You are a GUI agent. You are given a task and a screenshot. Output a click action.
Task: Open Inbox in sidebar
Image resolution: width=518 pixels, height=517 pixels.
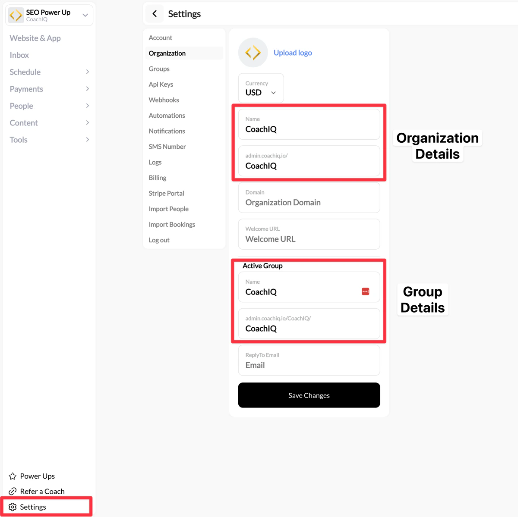19,55
